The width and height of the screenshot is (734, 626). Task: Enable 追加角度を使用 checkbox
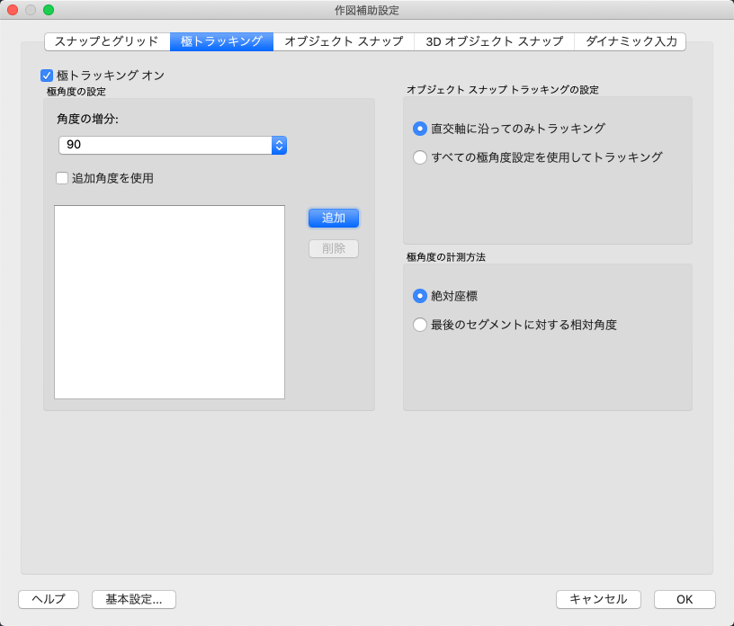62,178
